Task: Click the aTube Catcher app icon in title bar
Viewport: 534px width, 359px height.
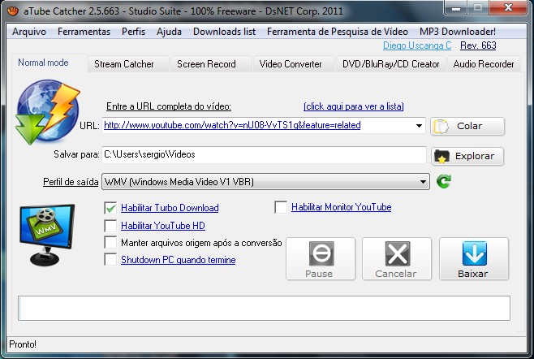Action: (x=13, y=11)
